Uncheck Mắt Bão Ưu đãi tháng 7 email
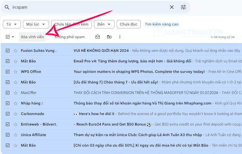Viewport: 242px width, 154px height. click(x=8, y=82)
